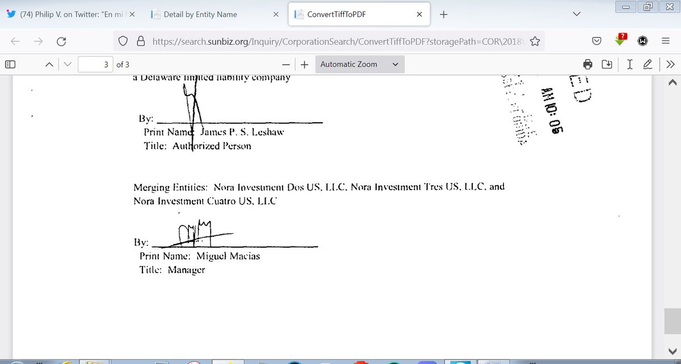
Task: Open the Firefox application menu
Action: click(x=665, y=41)
